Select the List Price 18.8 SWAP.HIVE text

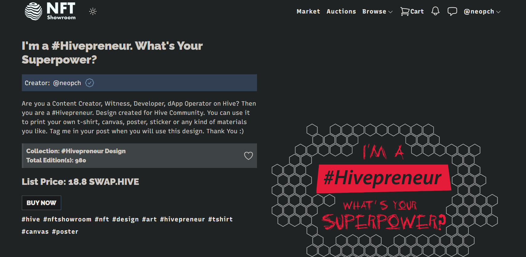(x=80, y=182)
